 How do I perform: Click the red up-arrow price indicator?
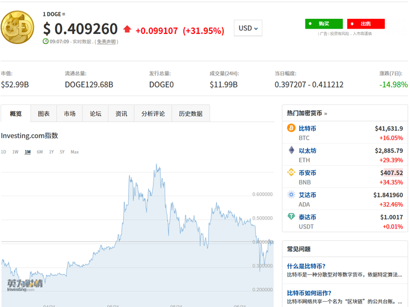tap(127, 29)
